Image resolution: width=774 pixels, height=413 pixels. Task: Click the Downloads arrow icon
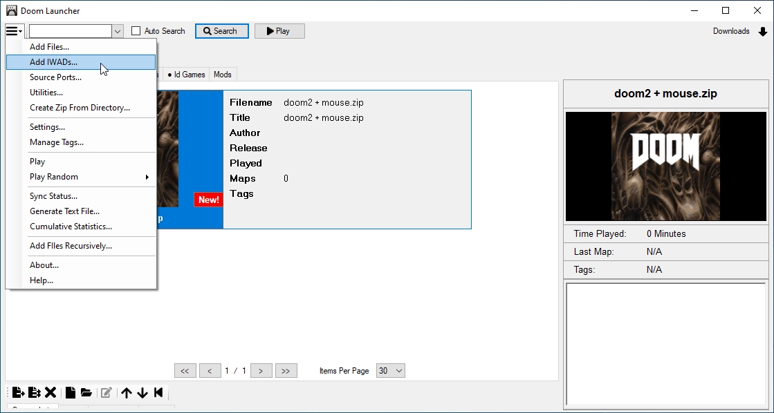(763, 32)
